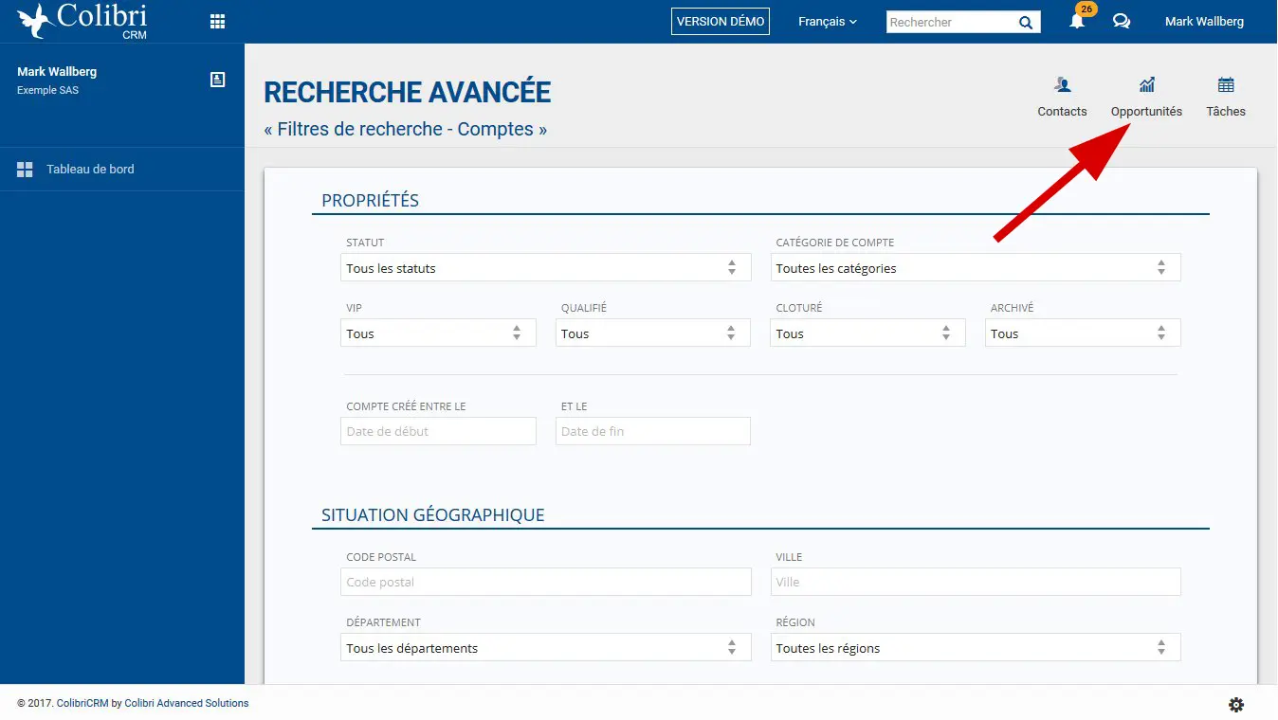Click the Tableau de bord grid icon
This screenshot has height=720, width=1278.
[x=26, y=170]
